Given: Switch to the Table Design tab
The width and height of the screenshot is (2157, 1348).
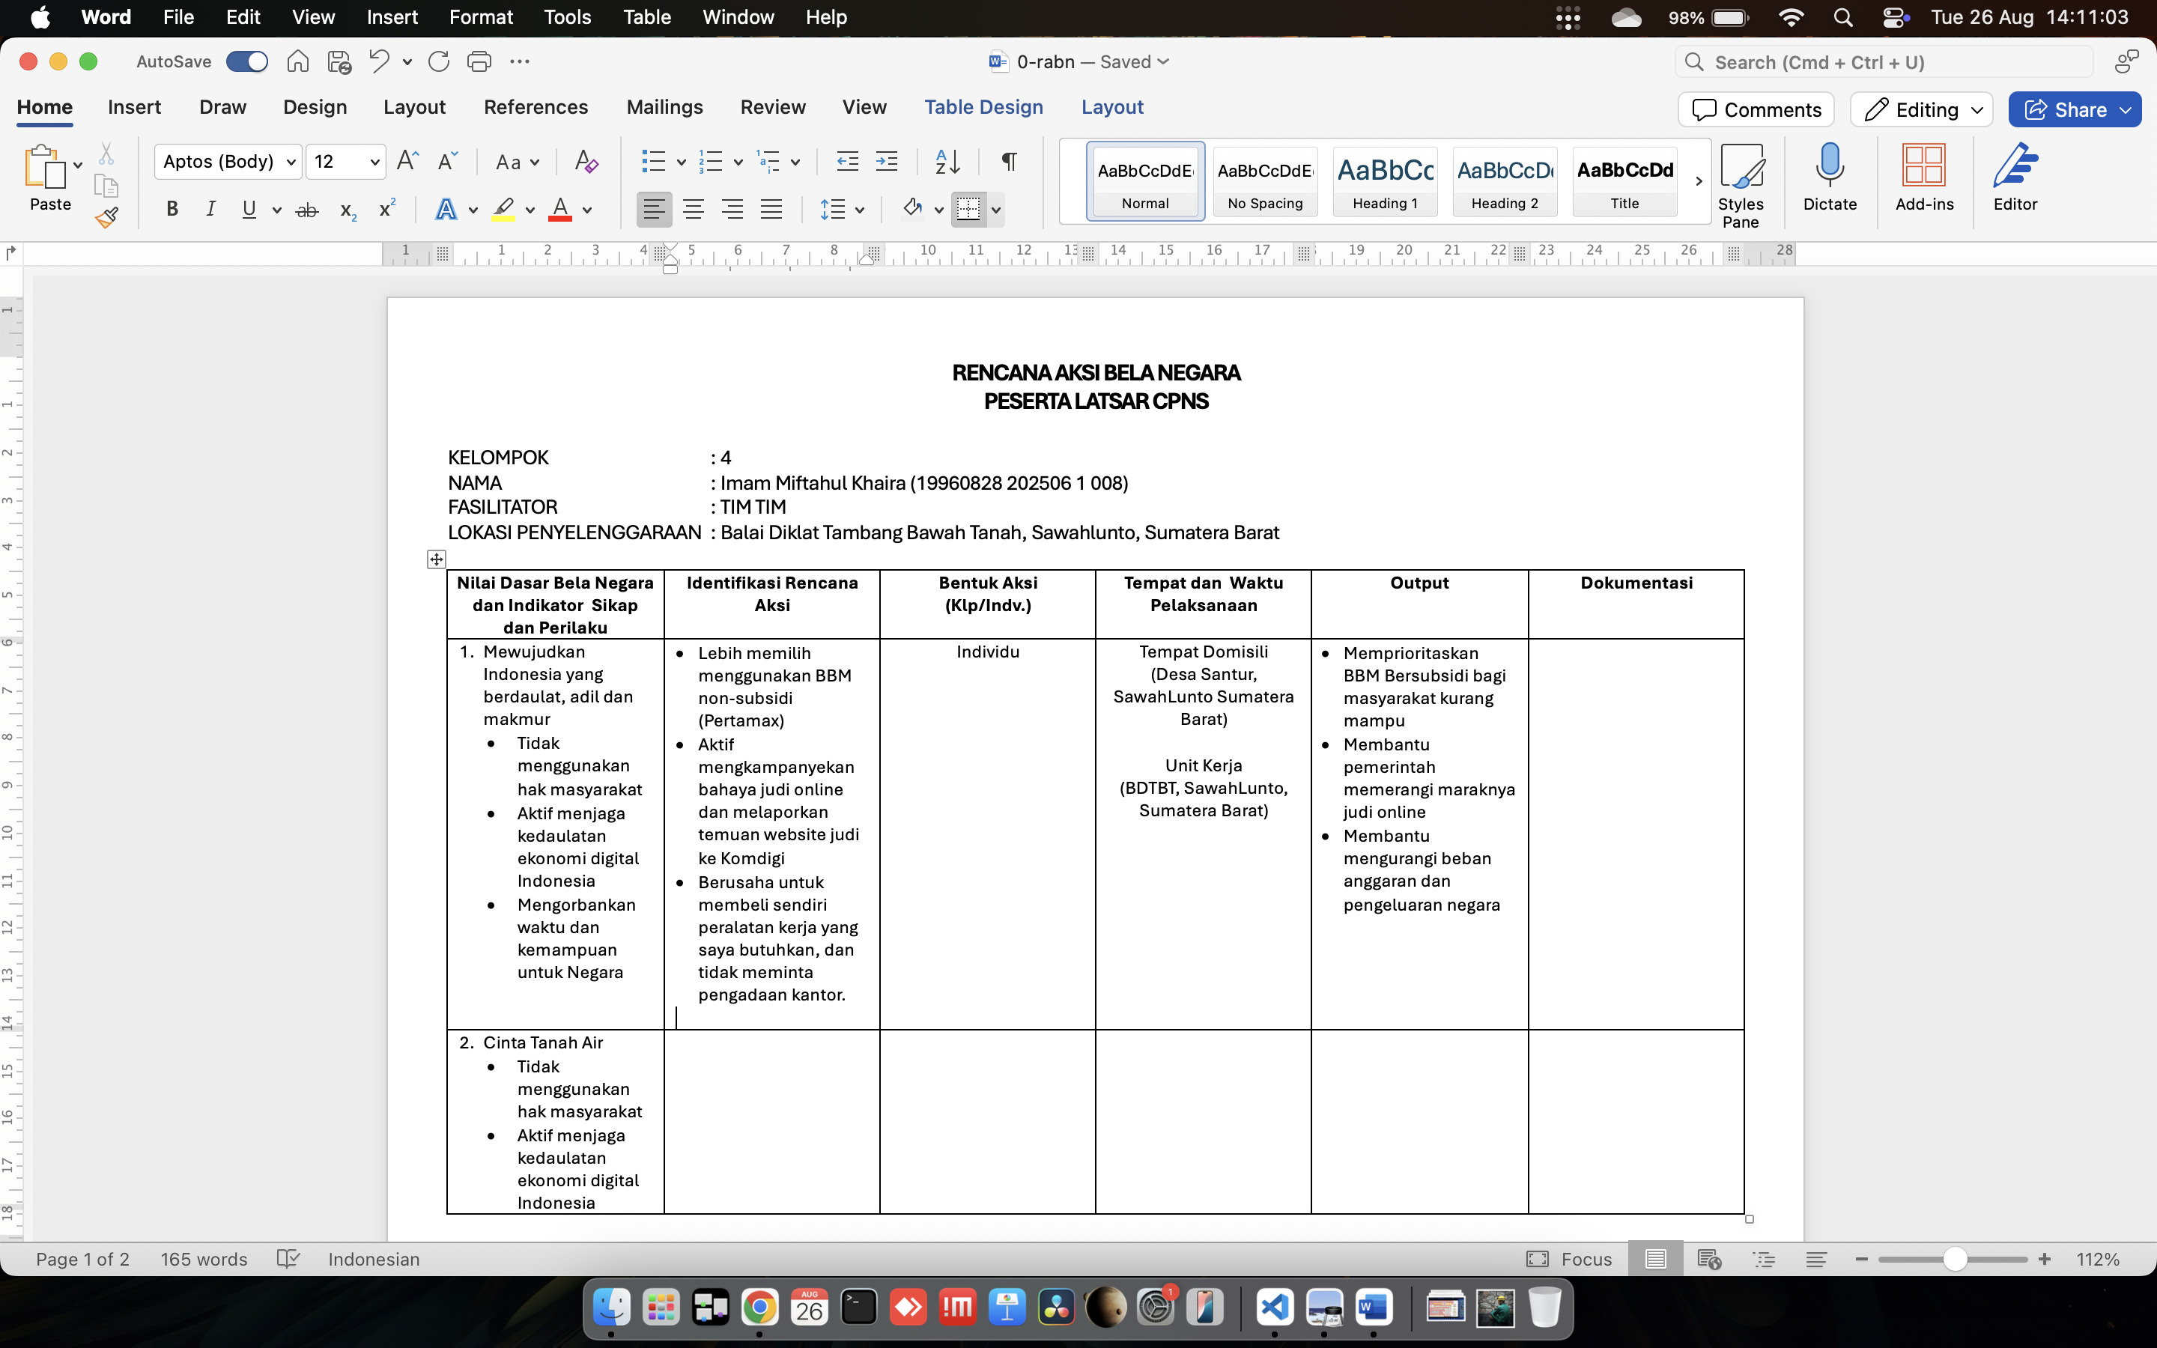Looking at the screenshot, I should [983, 107].
